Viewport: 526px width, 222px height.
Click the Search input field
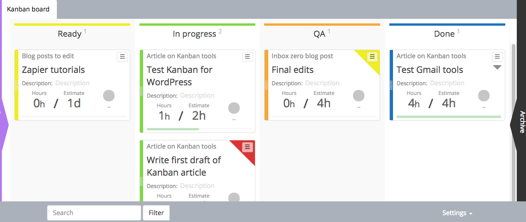tap(94, 213)
